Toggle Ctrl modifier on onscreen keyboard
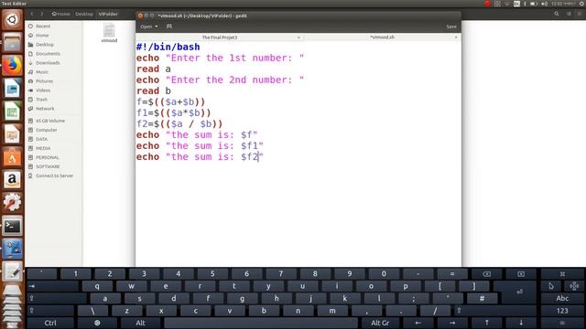Image resolution: width=586 pixels, height=329 pixels. pos(50,323)
